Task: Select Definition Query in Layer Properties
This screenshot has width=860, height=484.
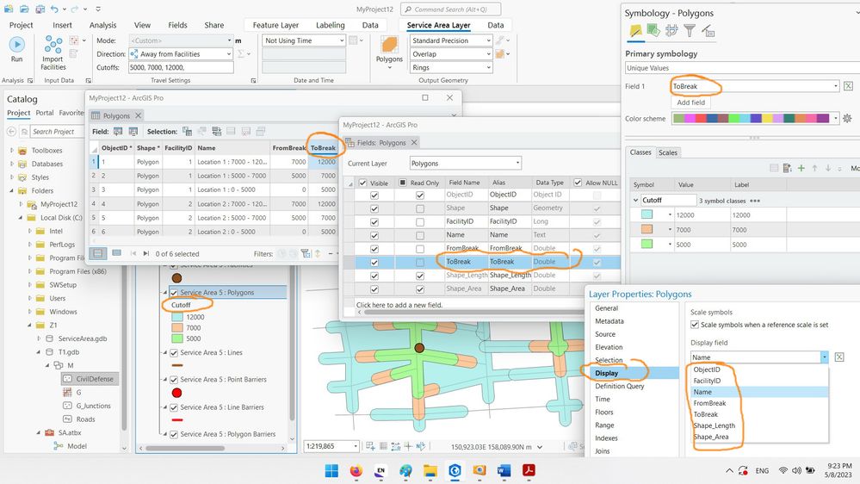Action: point(619,386)
